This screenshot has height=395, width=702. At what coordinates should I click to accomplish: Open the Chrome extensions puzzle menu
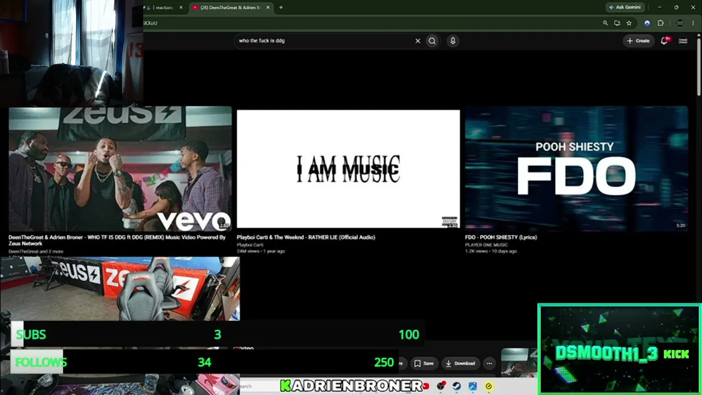pos(660,23)
